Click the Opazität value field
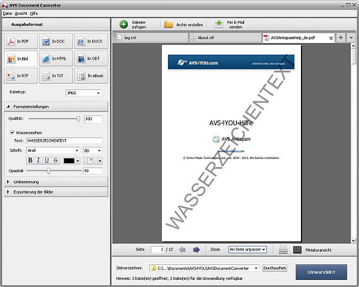Viewport: 359px width, 287px height. pos(93,171)
